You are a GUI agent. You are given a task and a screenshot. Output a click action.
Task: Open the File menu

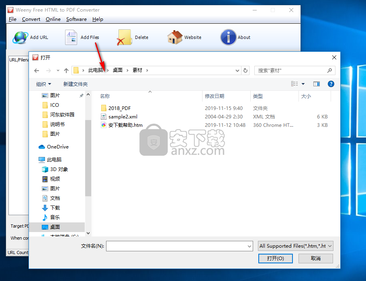point(12,19)
